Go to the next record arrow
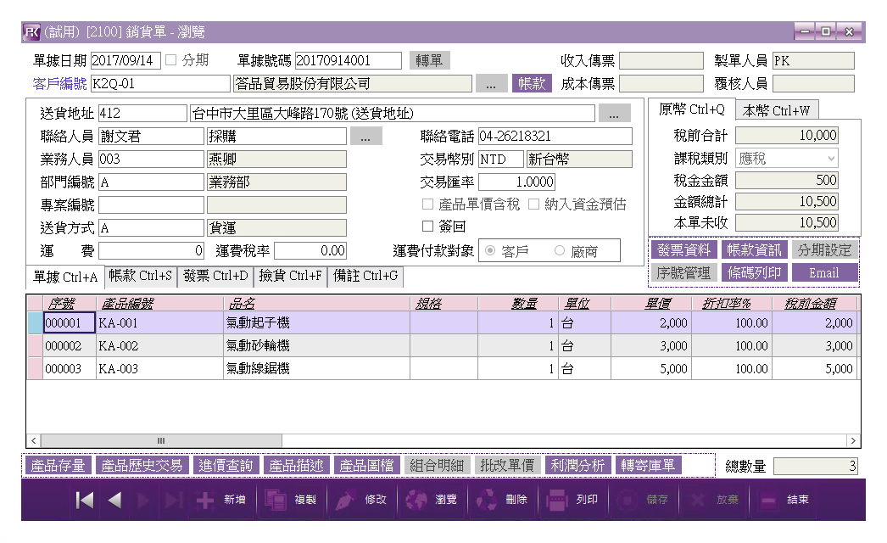Screen dimensions: 887x543 pos(143,500)
